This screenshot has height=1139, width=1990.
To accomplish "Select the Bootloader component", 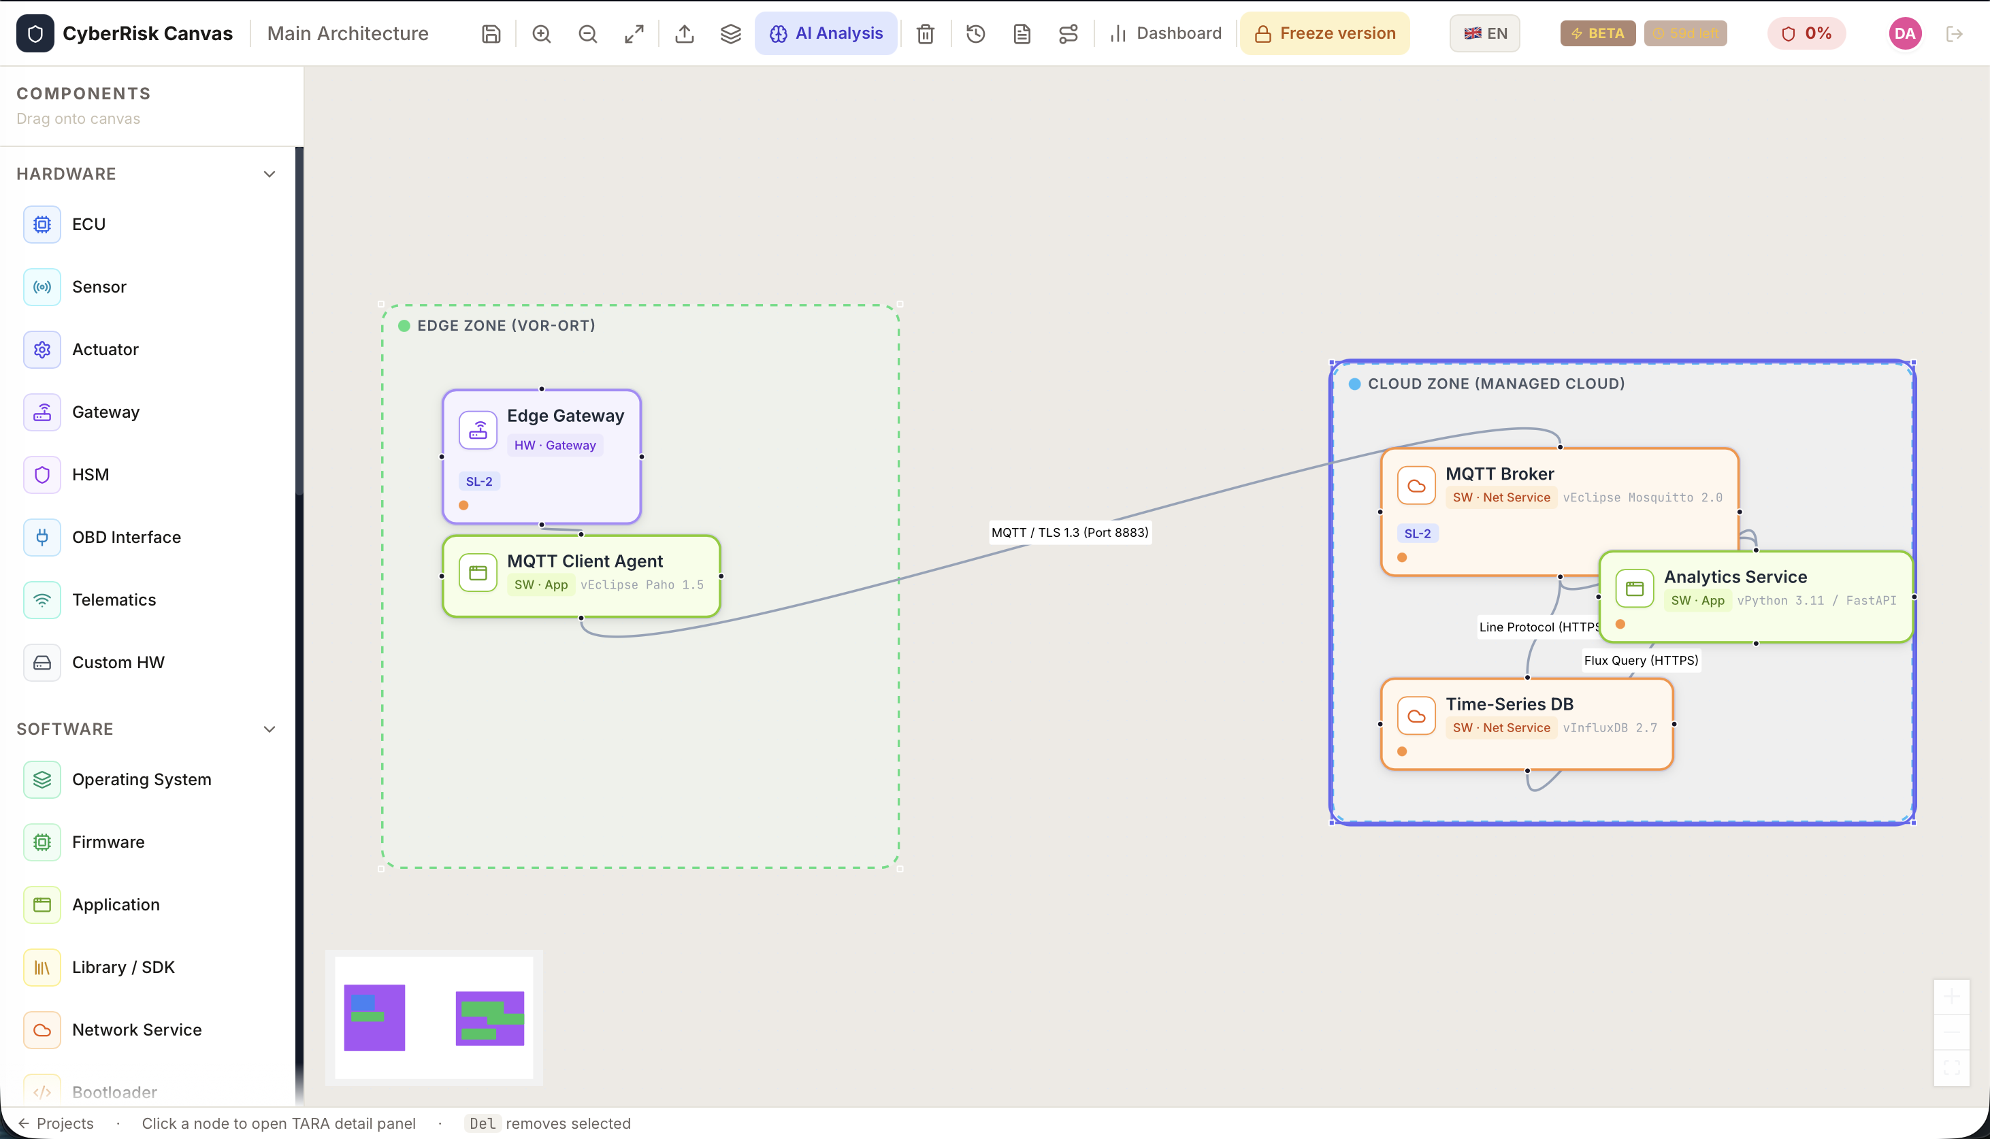I will (148, 1092).
